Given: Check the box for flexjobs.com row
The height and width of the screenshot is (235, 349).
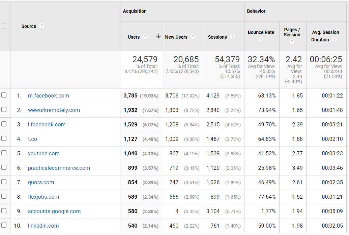Looking at the screenshot, I should point(4,196).
